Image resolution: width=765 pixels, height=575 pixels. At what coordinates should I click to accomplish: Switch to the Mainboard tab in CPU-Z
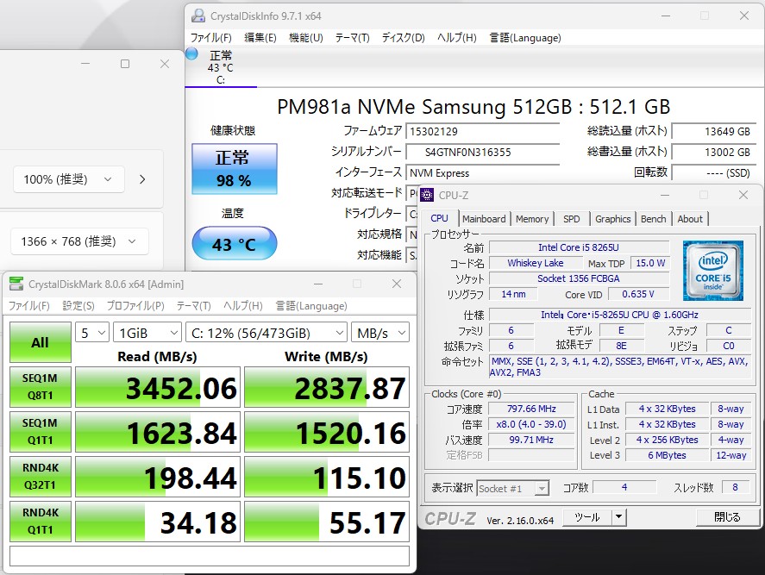pyautogui.click(x=484, y=219)
